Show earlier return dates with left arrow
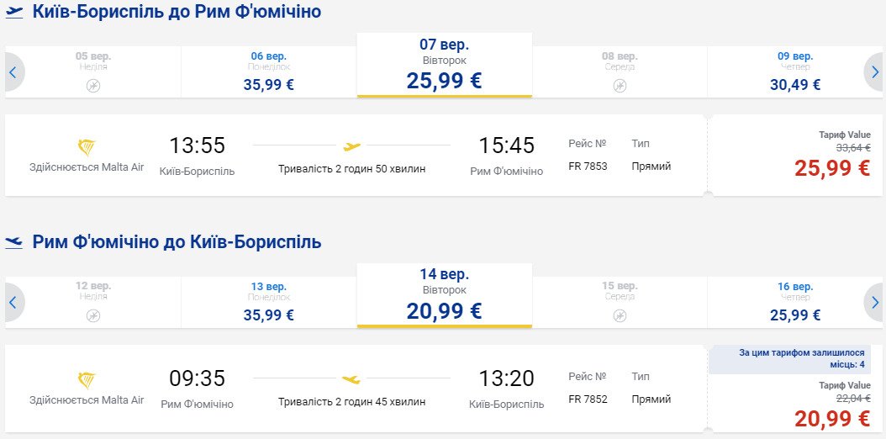 coord(13,302)
